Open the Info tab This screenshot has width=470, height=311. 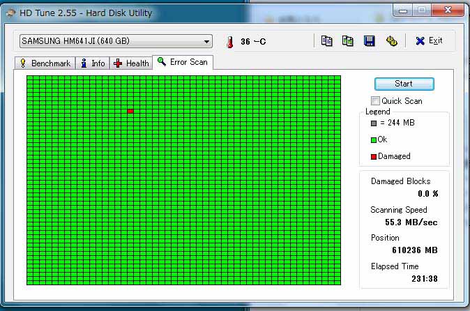pyautogui.click(x=93, y=63)
